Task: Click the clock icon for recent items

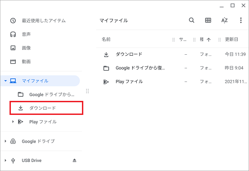Action: coord(13,20)
